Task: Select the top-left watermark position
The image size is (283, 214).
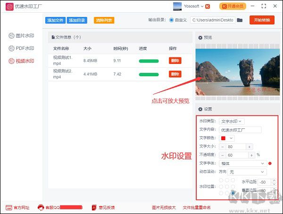Action: point(221,180)
